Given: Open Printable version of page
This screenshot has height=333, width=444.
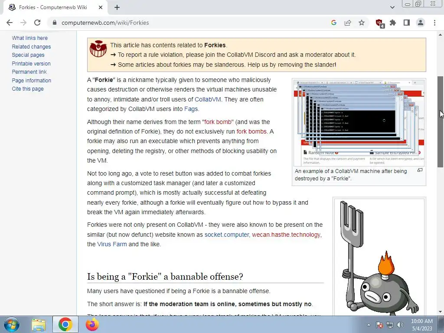Looking at the screenshot, I should click(31, 63).
